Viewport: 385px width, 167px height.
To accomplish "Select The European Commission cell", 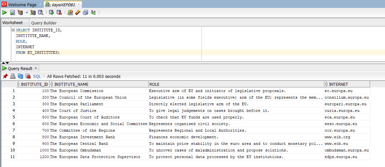I will click(99, 91).
